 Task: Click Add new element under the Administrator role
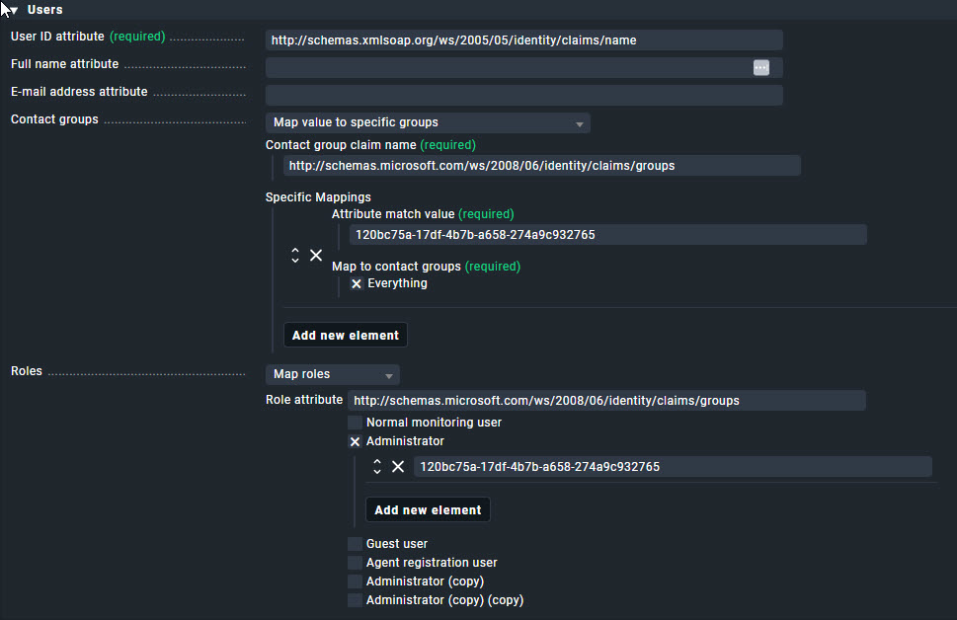pyautogui.click(x=428, y=509)
